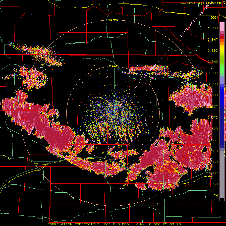
Task: Click the KLNX station identifier in the footer
Action: (141, 224)
